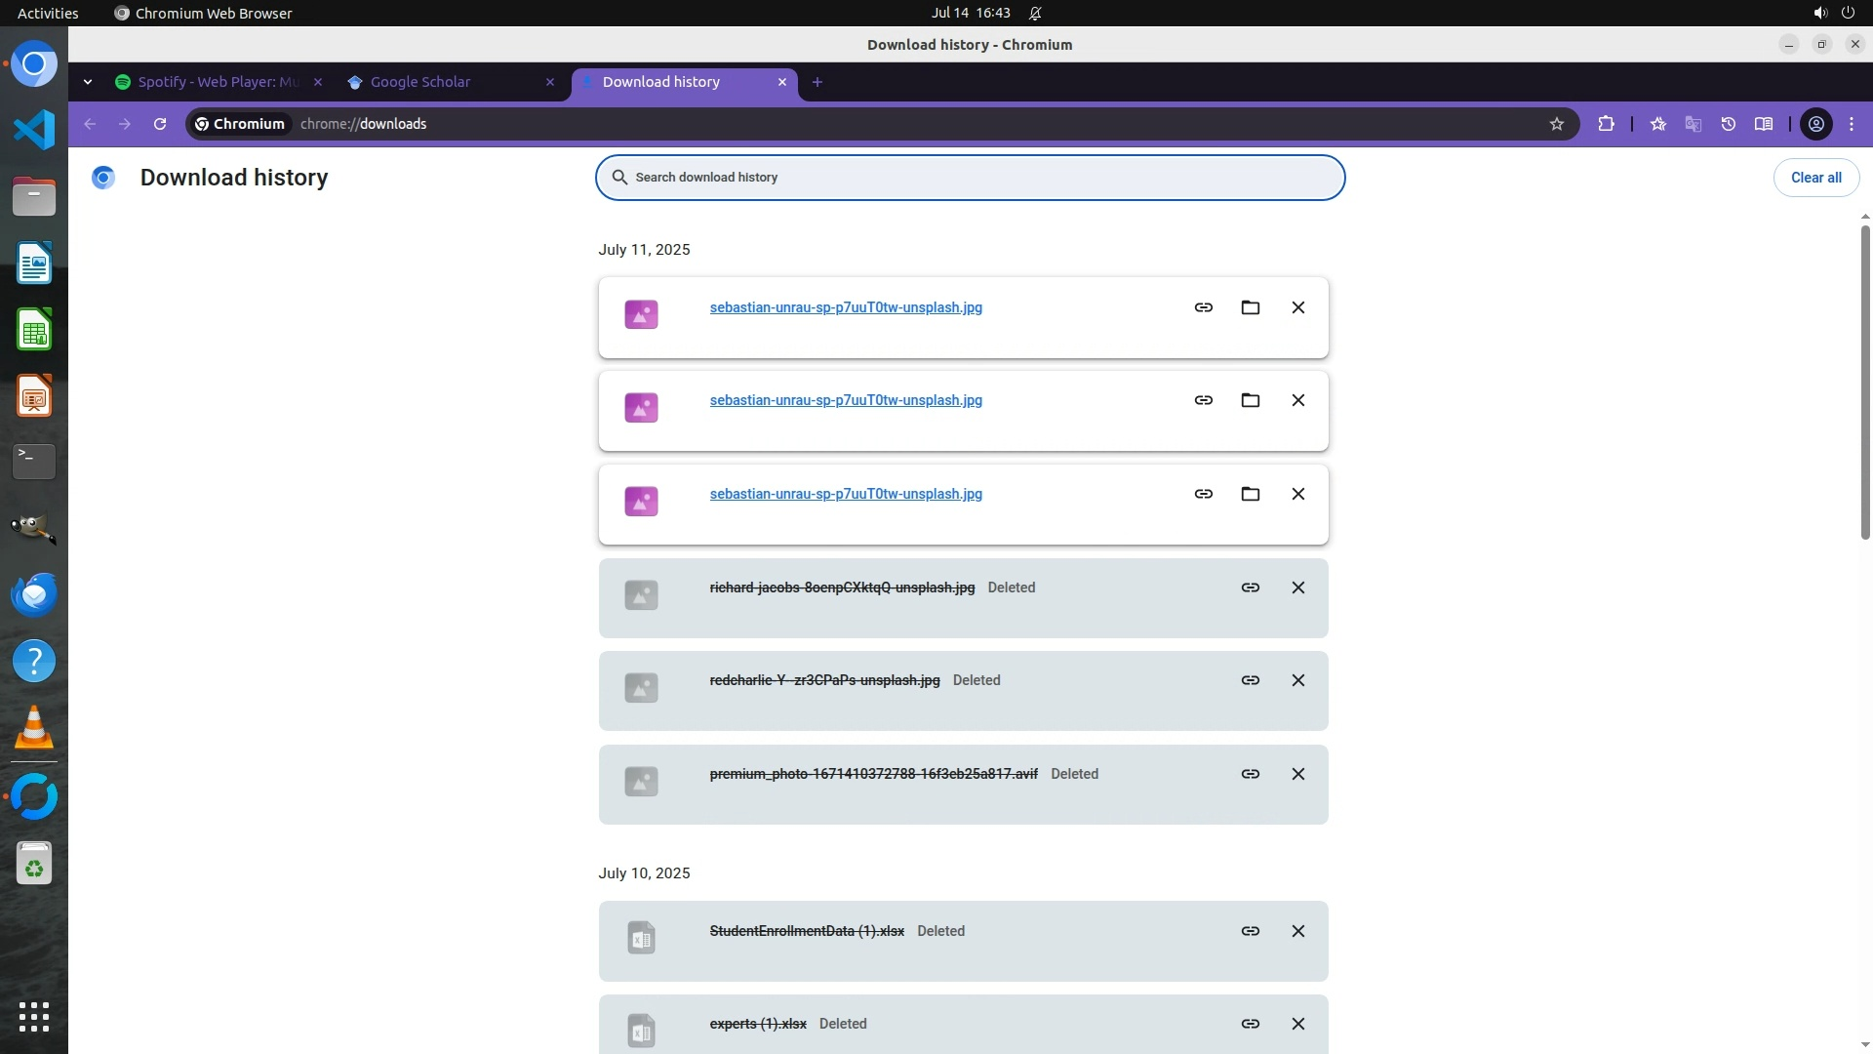Open new tab with plus button

pyautogui.click(x=817, y=82)
